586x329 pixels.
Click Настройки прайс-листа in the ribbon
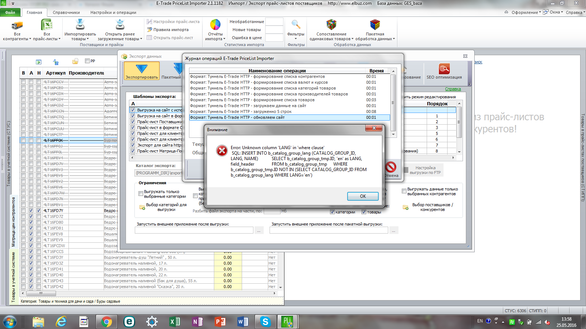coord(173,22)
